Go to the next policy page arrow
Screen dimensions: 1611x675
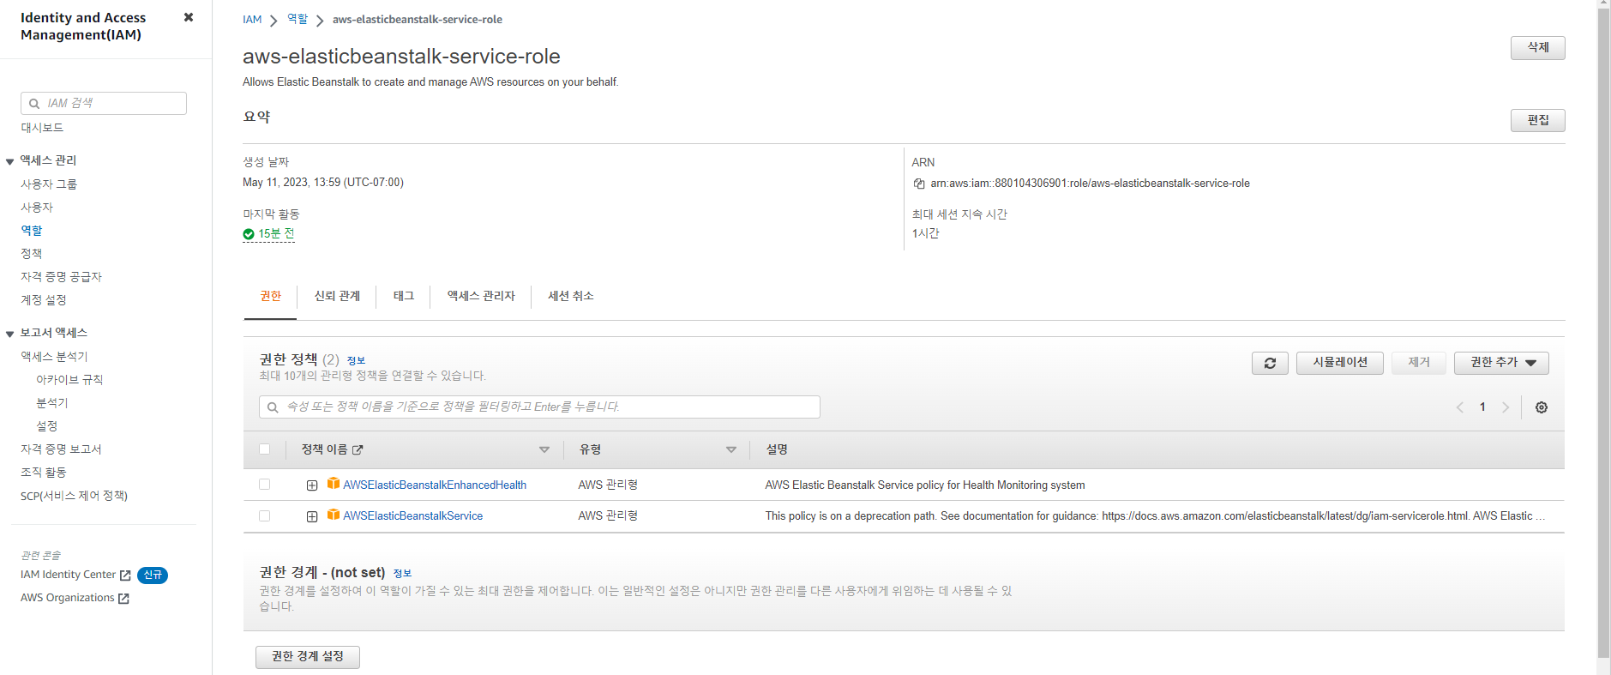tap(1506, 407)
